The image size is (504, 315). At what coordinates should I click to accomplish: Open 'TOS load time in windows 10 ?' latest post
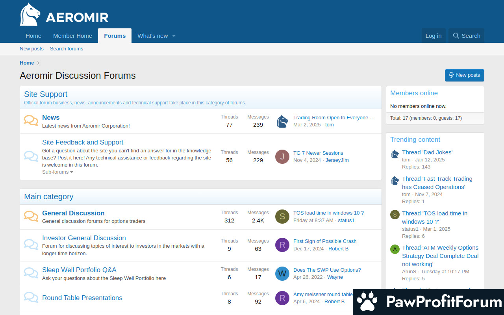coord(328,213)
